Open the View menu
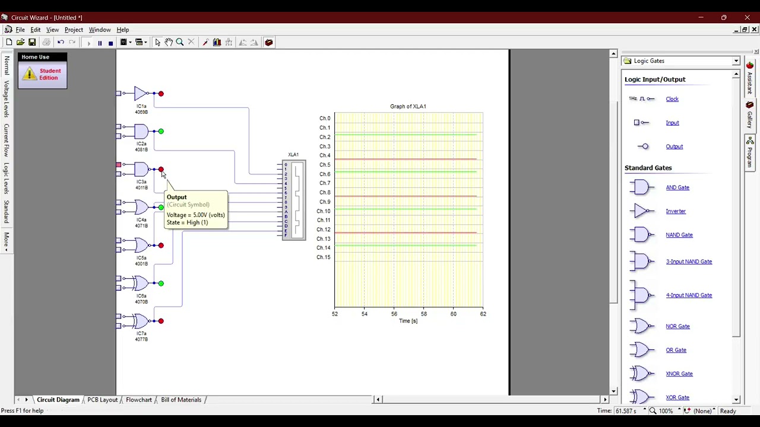This screenshot has height=427, width=760. [52, 30]
